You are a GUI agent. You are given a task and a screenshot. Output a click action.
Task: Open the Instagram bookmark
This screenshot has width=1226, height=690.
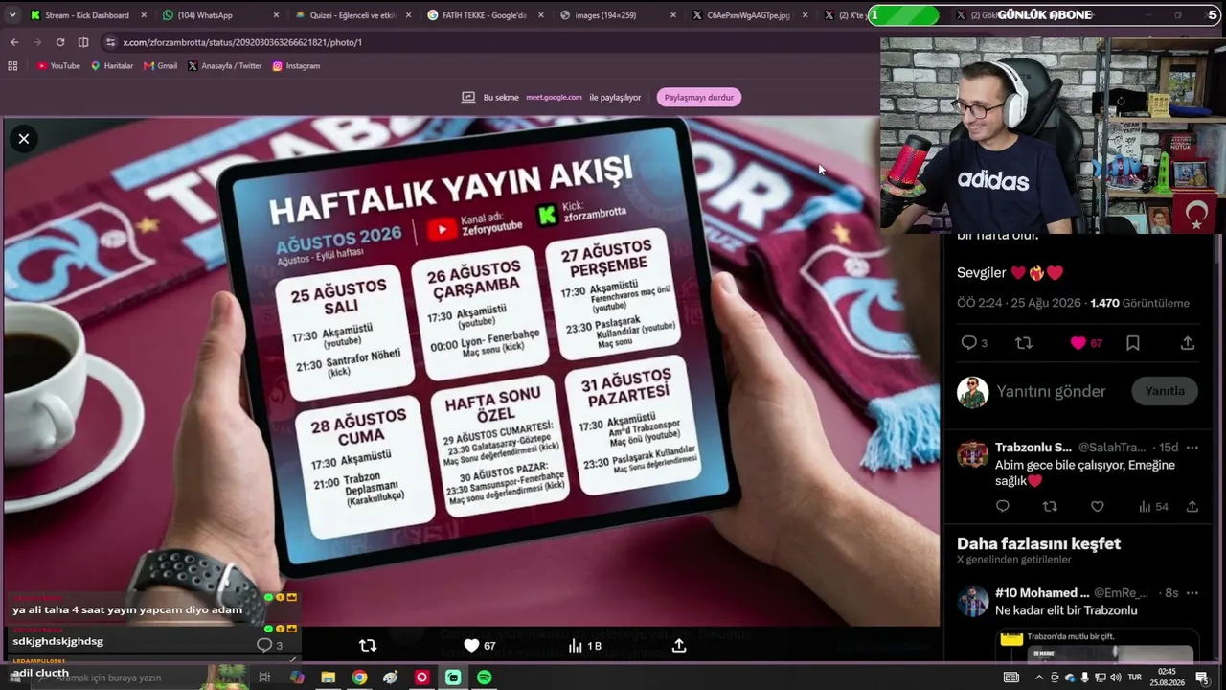(x=296, y=66)
